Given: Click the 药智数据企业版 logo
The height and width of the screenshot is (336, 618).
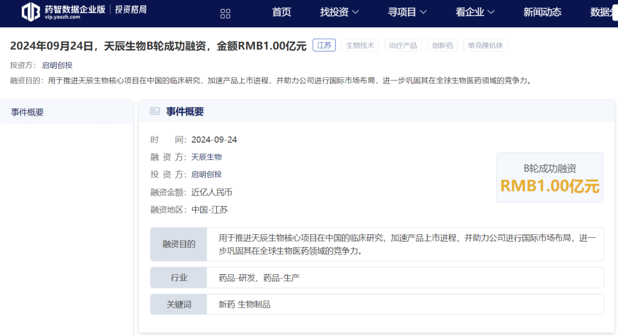Looking at the screenshot, I should point(64,12).
